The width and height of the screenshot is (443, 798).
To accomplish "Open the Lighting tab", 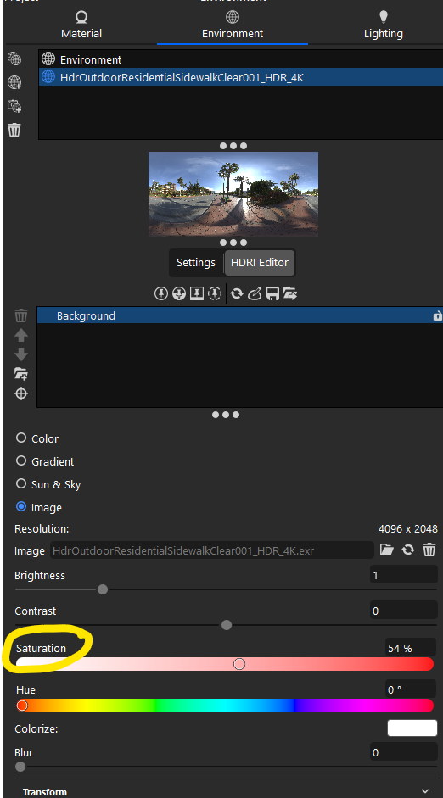I will 383,25.
